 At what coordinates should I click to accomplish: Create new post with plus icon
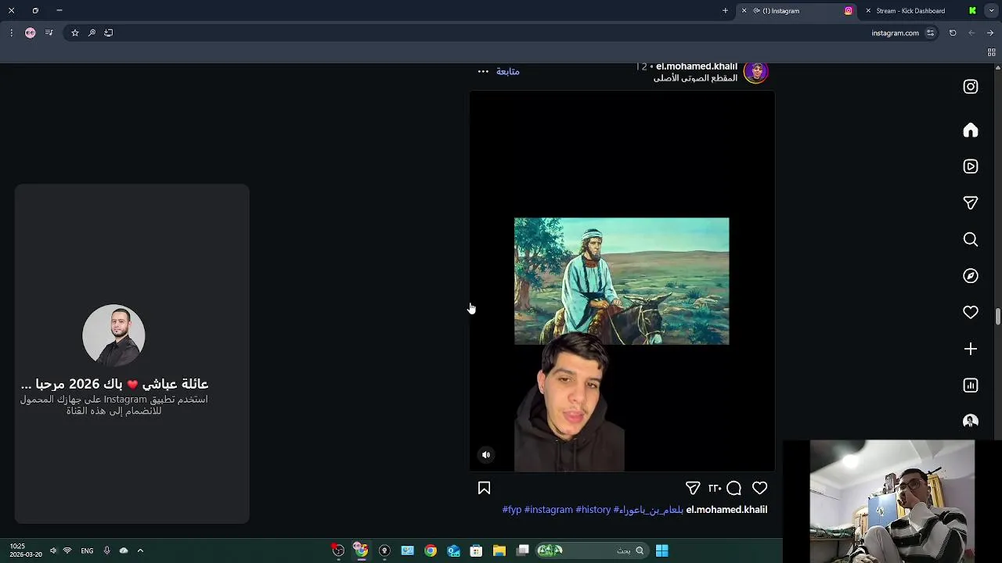coord(971,349)
